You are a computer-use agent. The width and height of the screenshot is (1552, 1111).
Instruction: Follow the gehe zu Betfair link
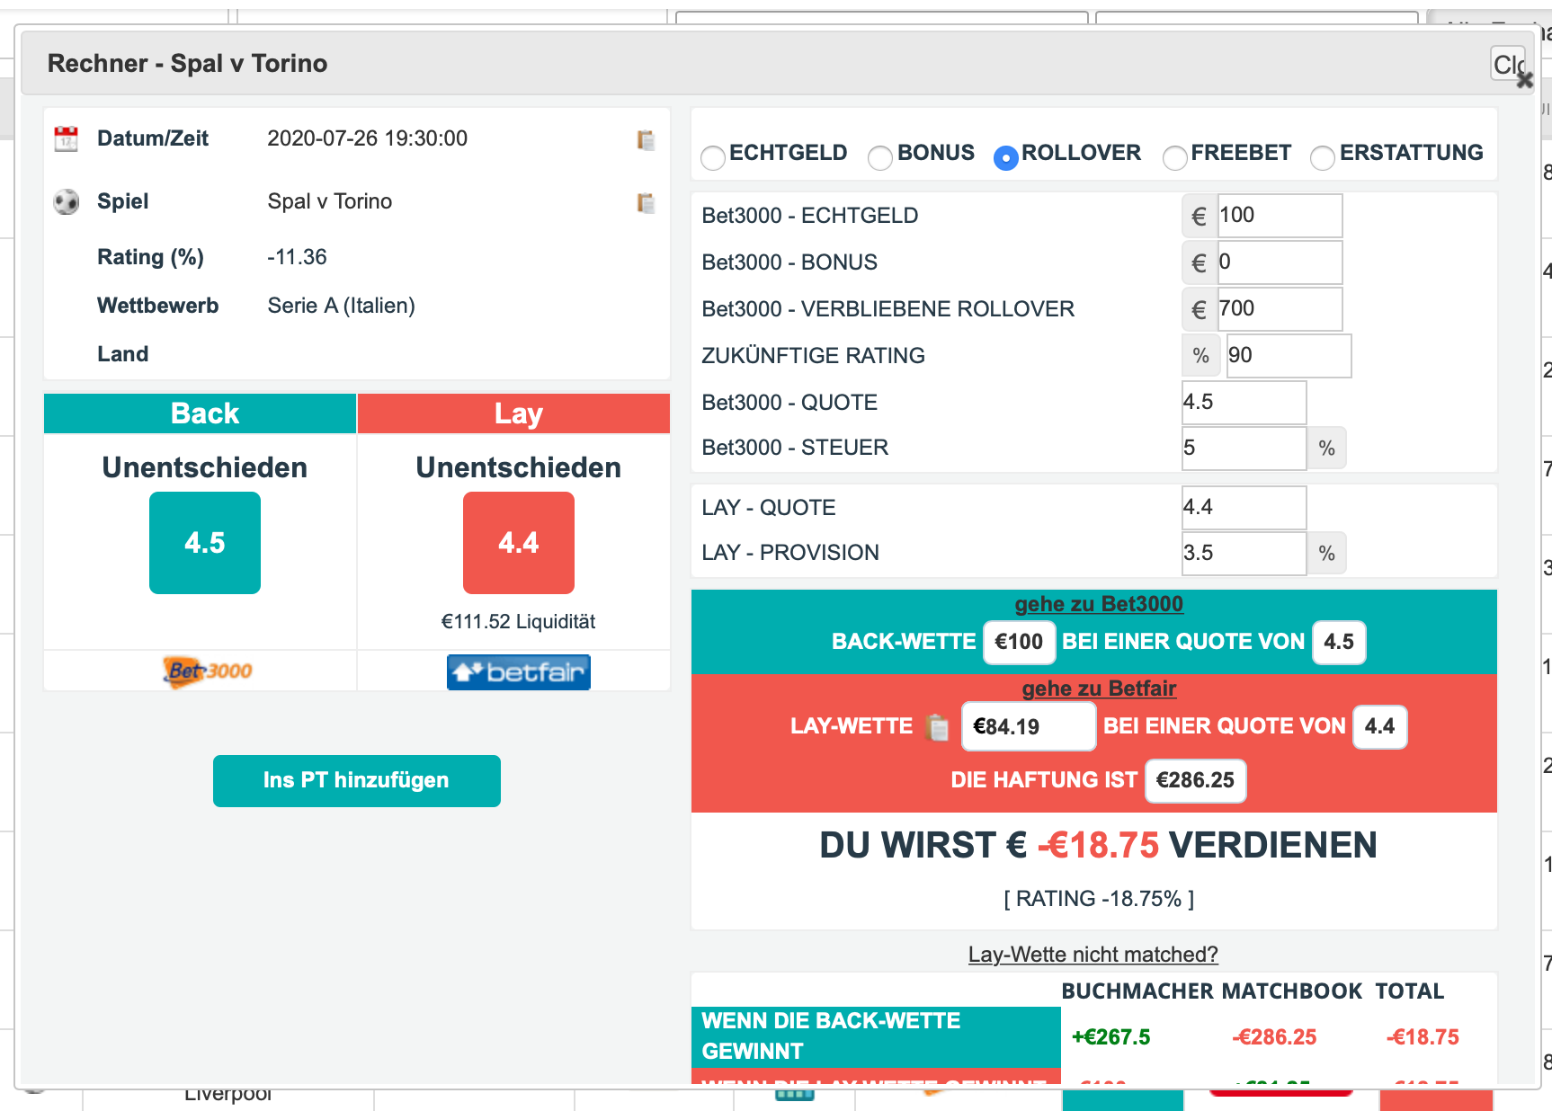pos(1098,689)
